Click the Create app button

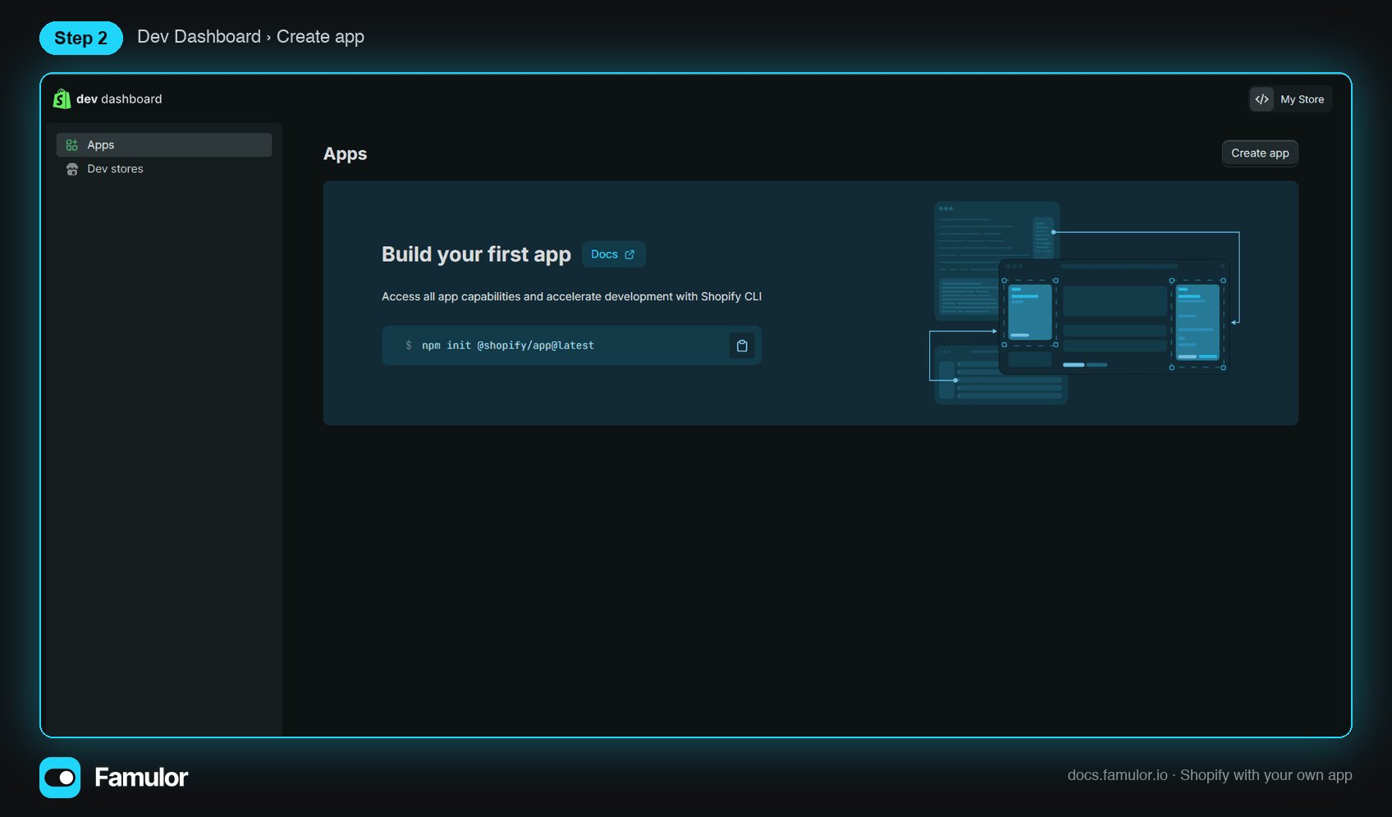1260,153
